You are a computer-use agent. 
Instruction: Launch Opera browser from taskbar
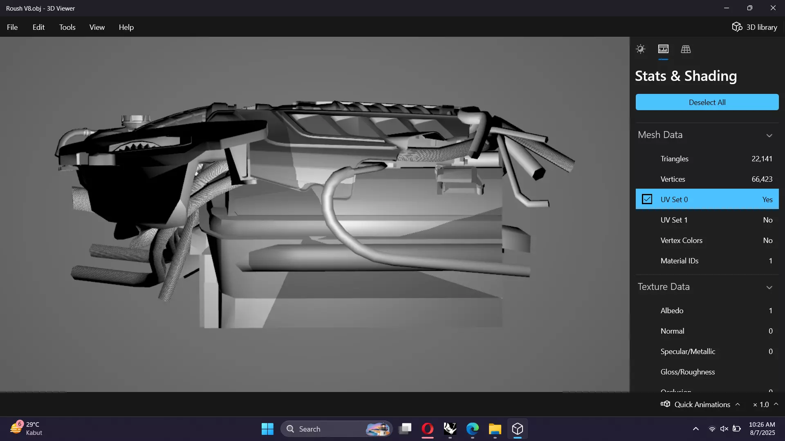(428, 429)
